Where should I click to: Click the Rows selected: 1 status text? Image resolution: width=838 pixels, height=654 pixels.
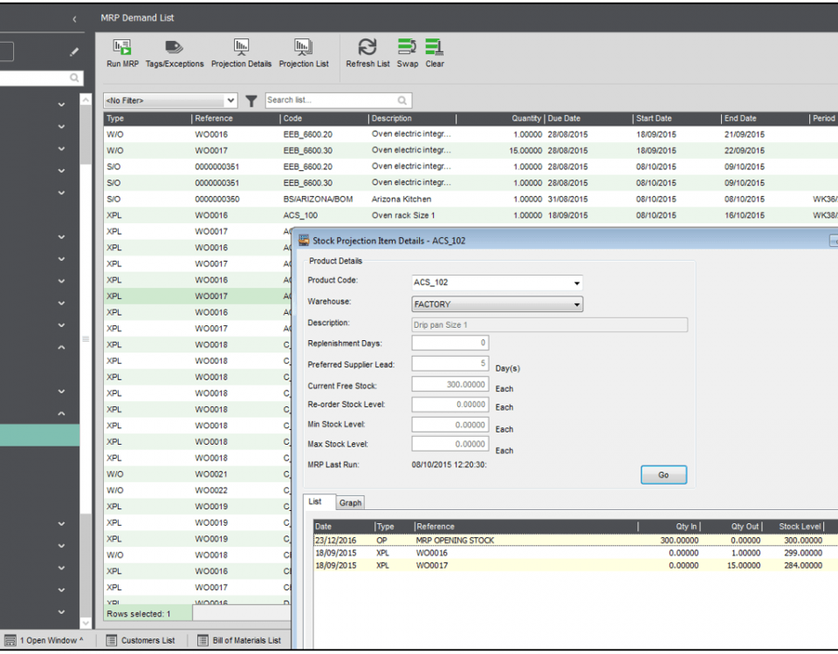pos(139,614)
